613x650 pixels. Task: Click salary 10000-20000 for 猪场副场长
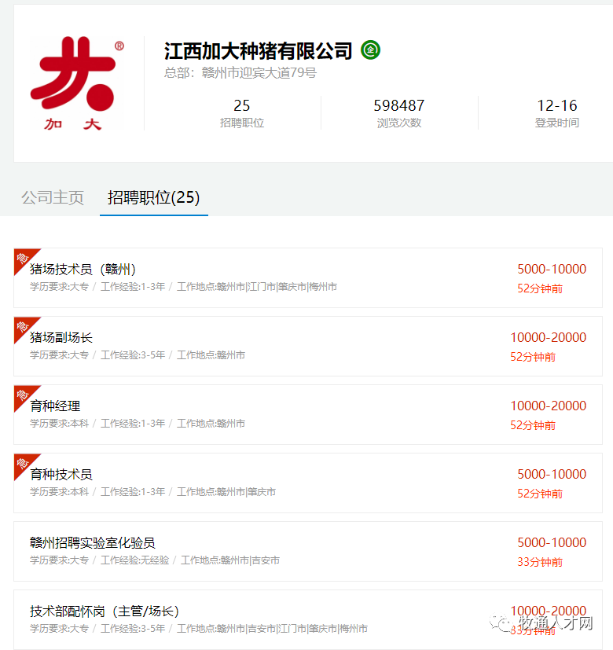[549, 337]
